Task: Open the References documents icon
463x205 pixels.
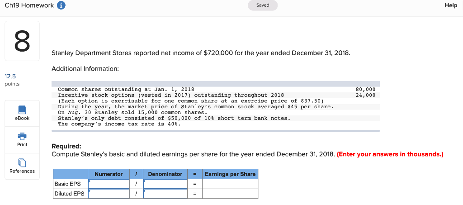Action: click(22, 162)
